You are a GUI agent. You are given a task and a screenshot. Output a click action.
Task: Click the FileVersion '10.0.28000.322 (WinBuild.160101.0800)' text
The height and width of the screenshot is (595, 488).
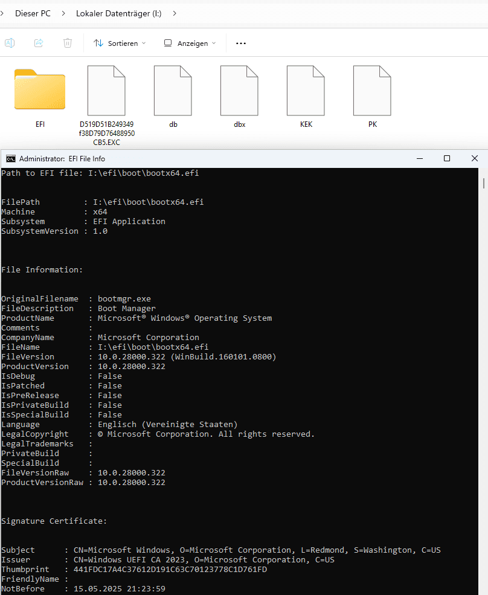click(x=187, y=356)
